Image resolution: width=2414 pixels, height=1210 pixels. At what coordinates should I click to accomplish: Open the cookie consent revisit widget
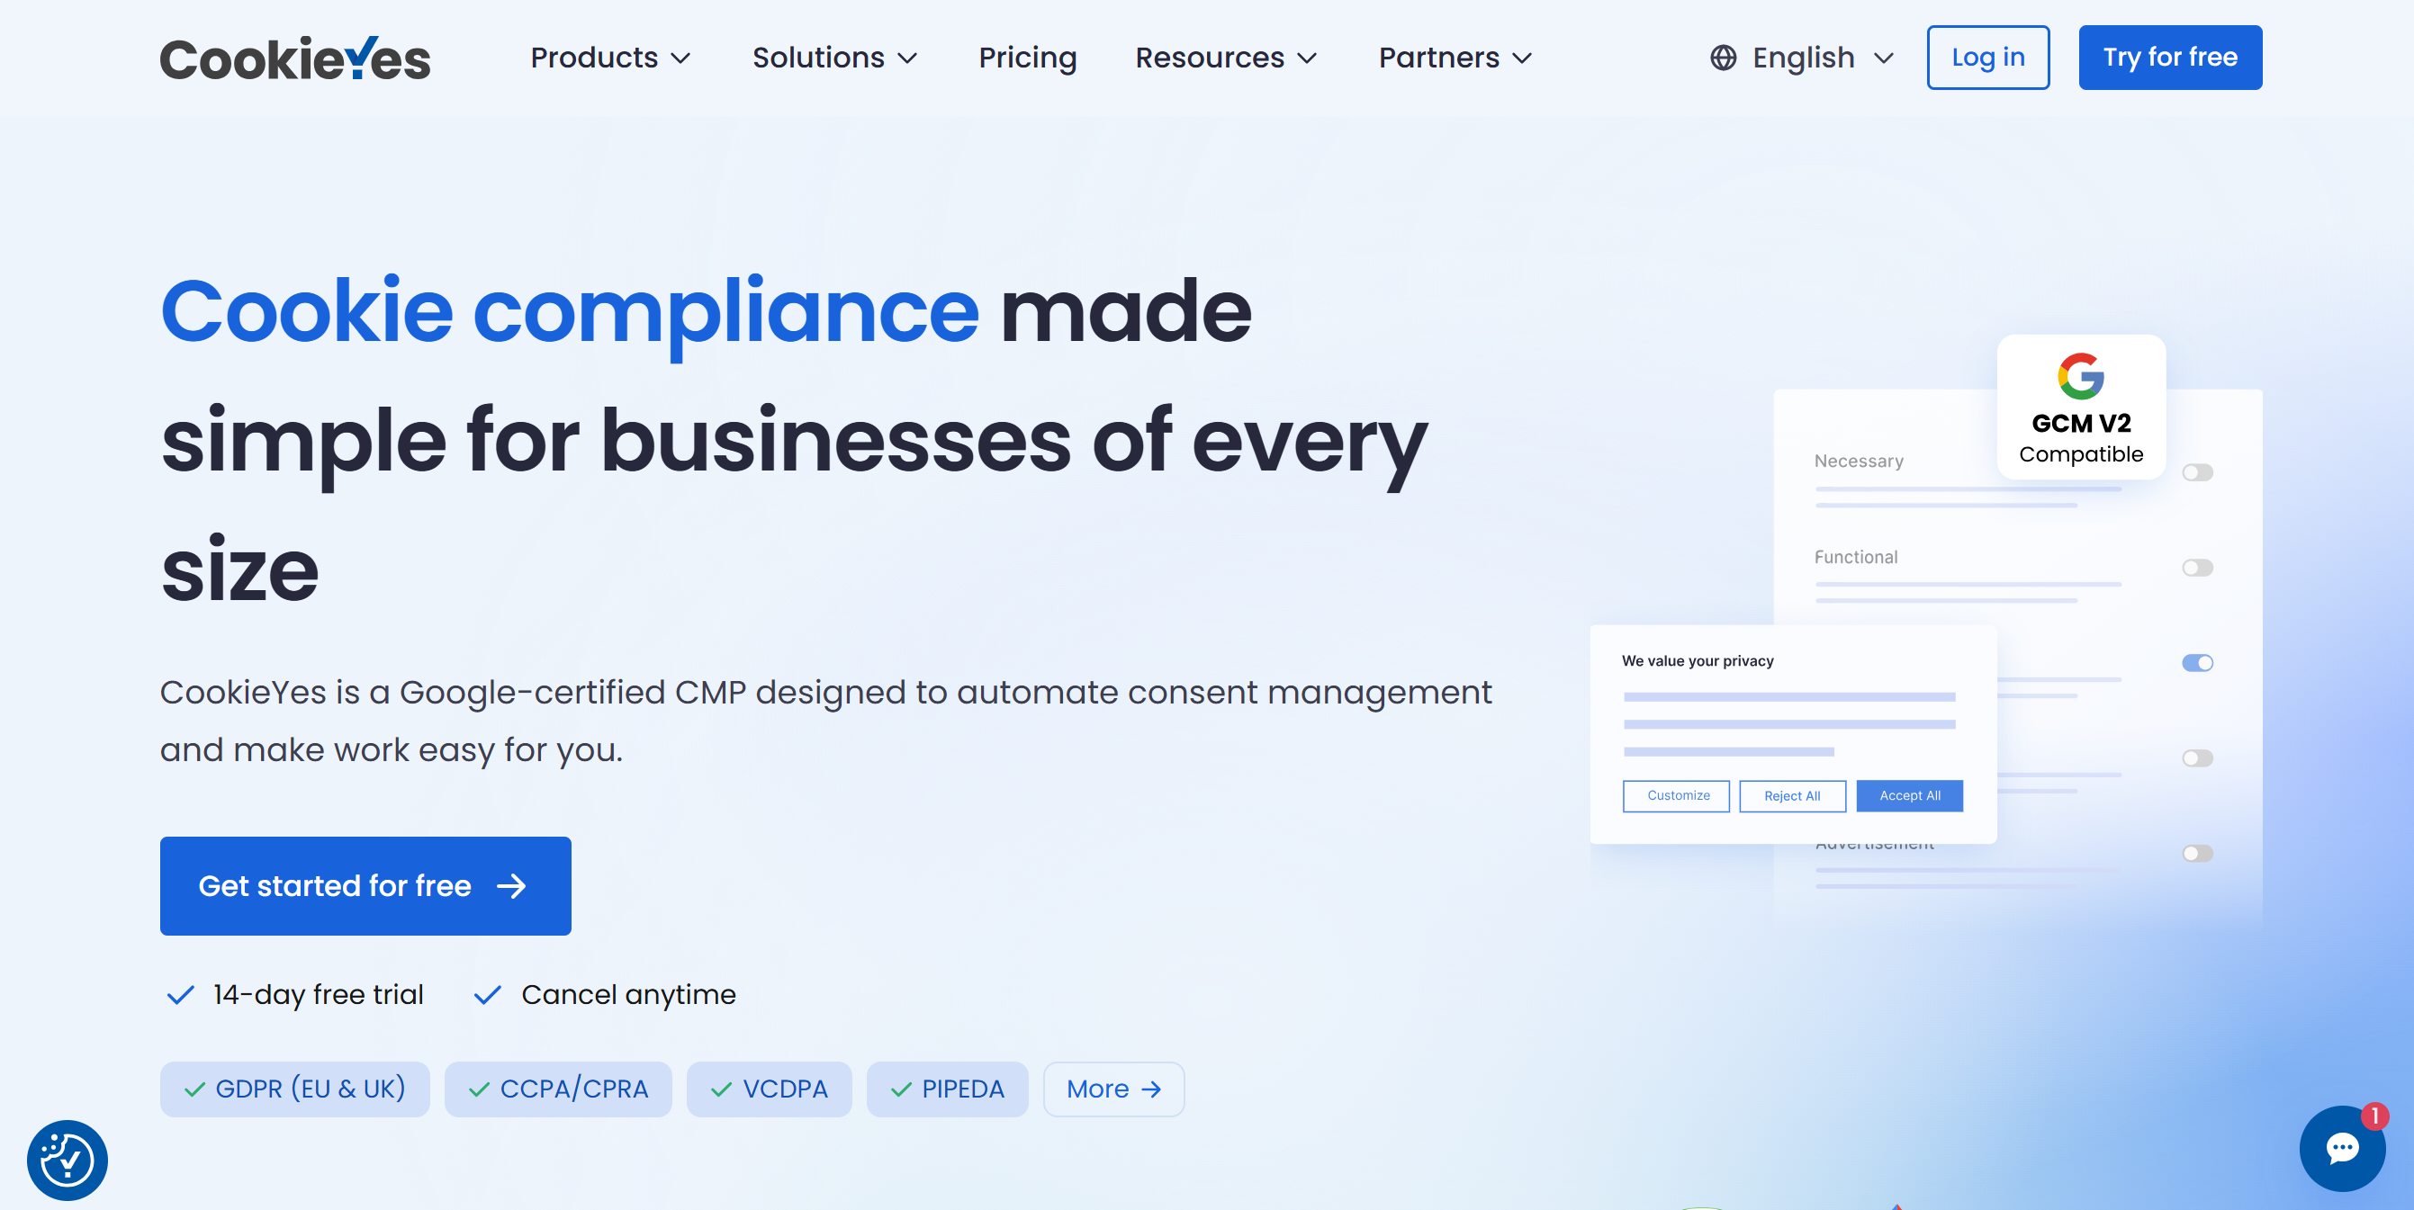point(68,1161)
